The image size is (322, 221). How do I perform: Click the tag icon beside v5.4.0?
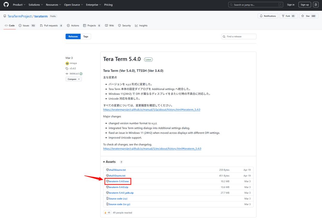[x=67, y=69]
